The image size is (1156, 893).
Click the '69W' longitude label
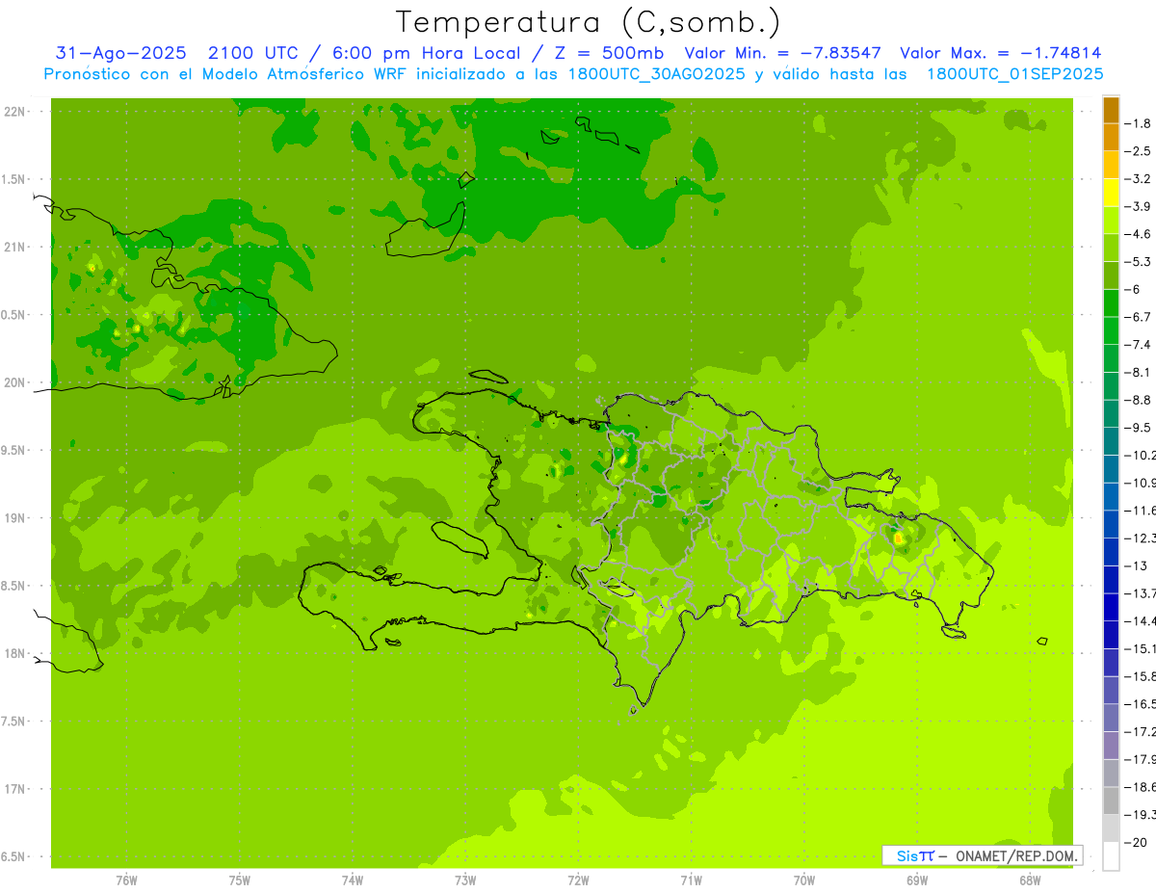(x=917, y=880)
